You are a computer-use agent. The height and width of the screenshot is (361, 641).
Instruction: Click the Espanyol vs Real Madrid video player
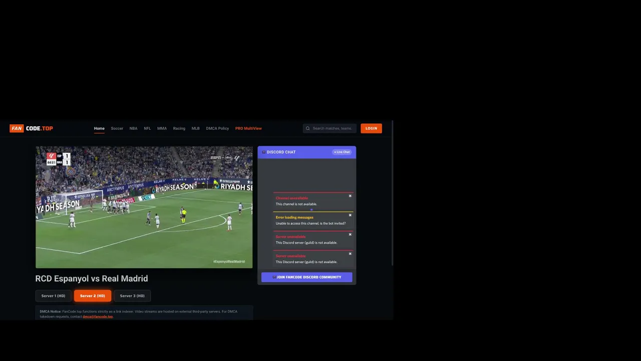point(144,207)
